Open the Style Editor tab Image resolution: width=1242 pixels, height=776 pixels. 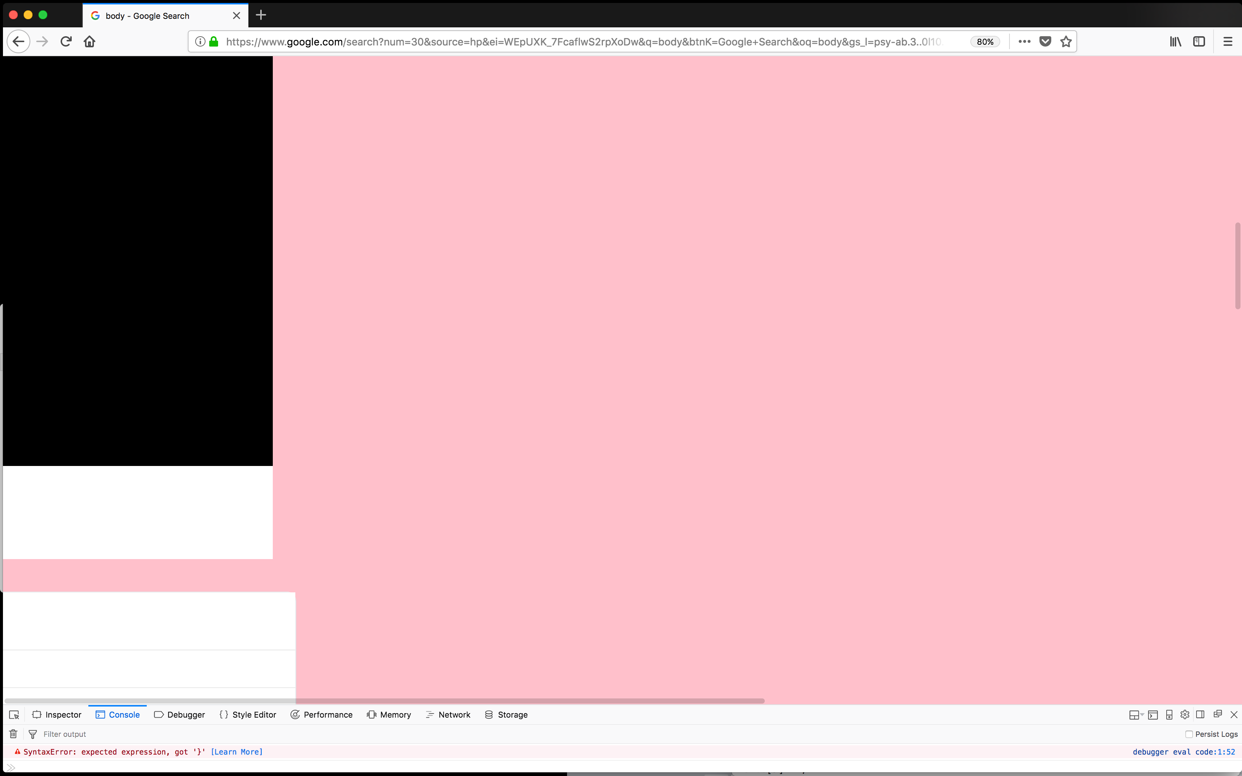tap(247, 715)
